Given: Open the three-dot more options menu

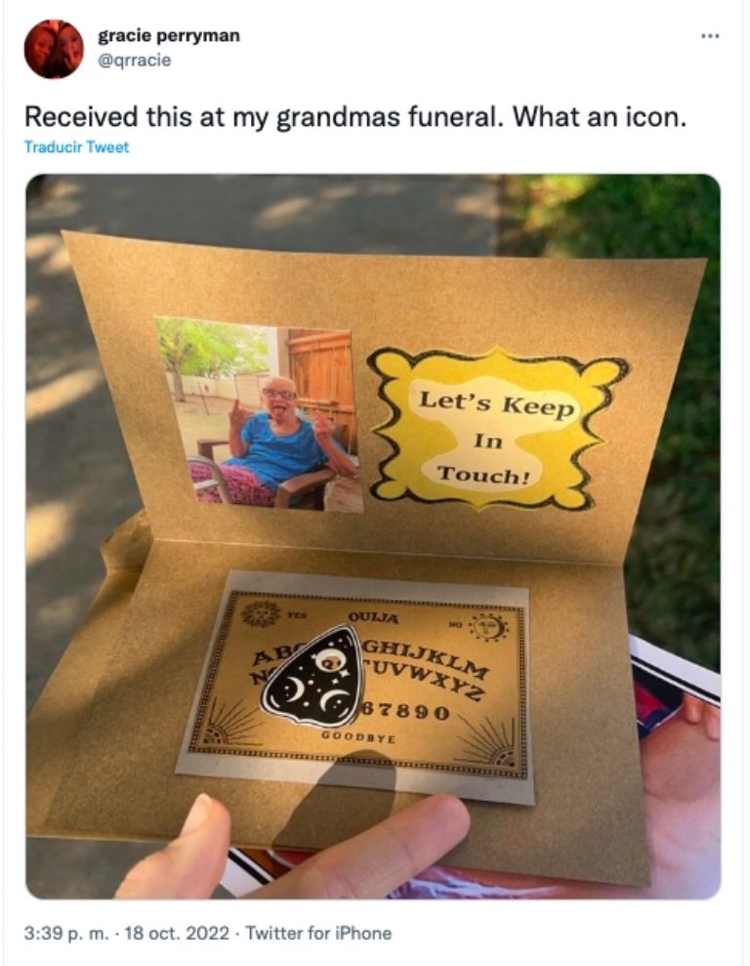Looking at the screenshot, I should click(710, 36).
